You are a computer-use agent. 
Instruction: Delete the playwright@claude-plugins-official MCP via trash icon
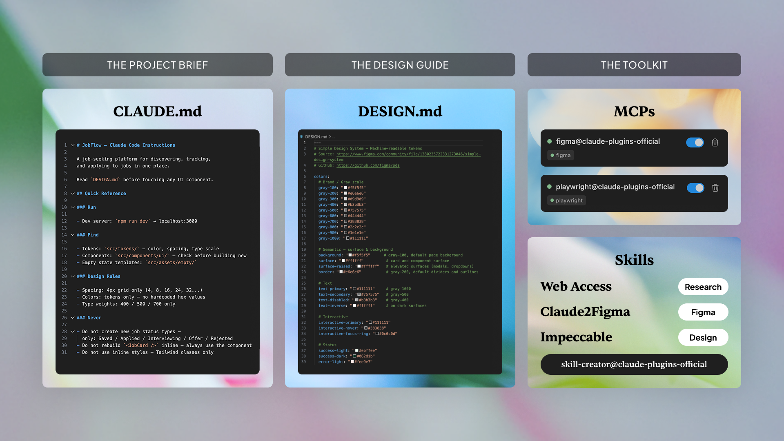pyautogui.click(x=715, y=188)
